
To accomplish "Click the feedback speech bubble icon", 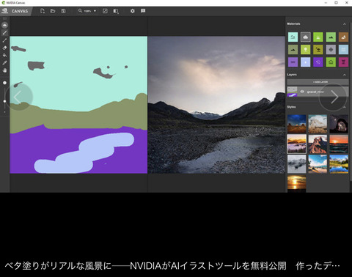I will pyautogui.click(x=143, y=11).
